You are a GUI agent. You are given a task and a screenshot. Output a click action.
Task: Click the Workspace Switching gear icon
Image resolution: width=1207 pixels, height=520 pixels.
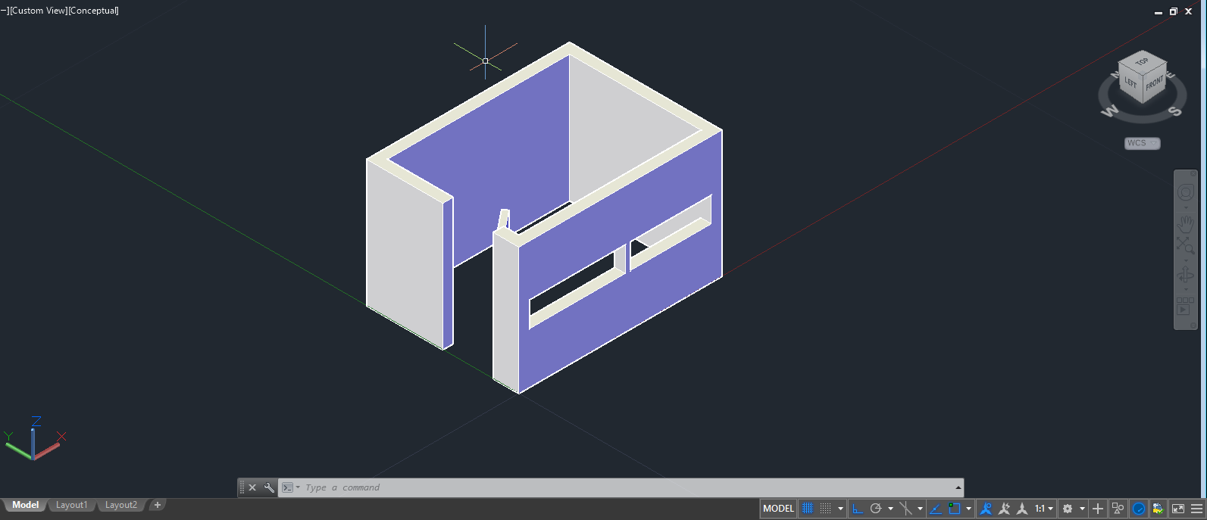point(1068,509)
